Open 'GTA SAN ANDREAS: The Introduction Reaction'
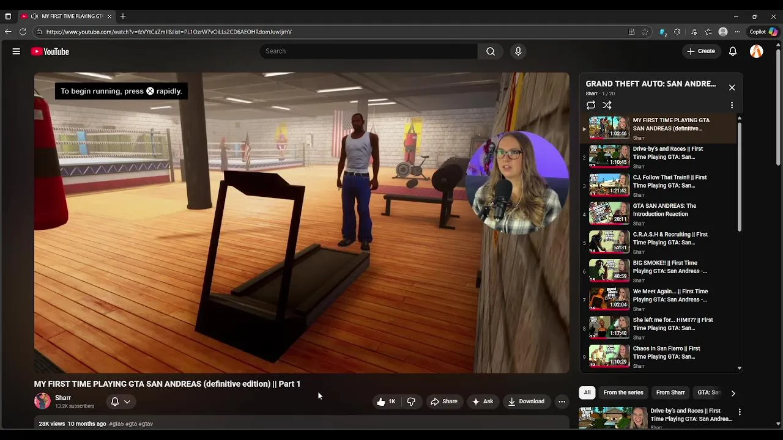This screenshot has width=783, height=440. [658, 215]
